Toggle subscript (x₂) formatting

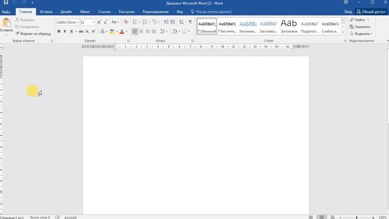click(x=88, y=31)
